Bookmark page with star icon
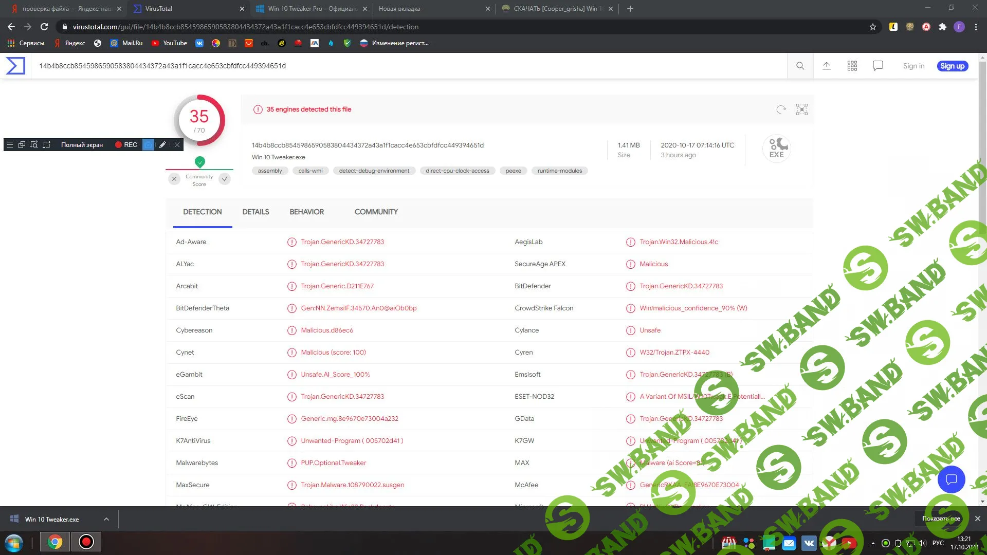This screenshot has height=555, width=987. point(873,27)
